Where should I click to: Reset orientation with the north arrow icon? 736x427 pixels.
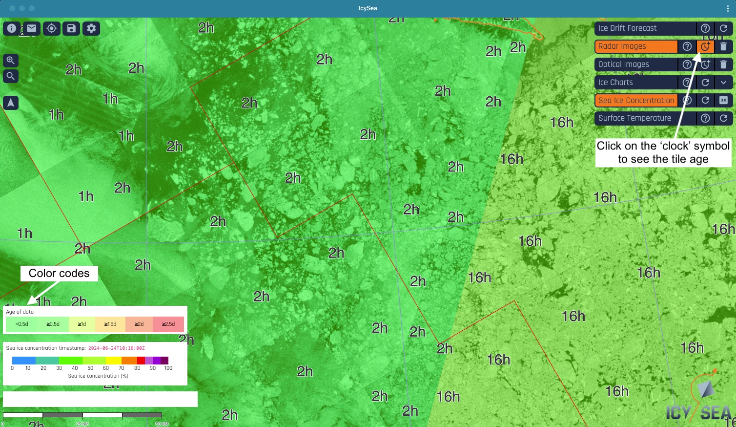pos(11,103)
